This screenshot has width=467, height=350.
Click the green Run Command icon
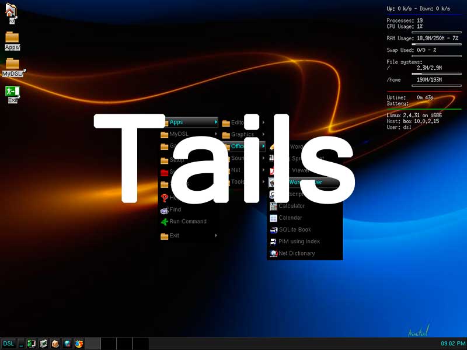pyautogui.click(x=164, y=222)
